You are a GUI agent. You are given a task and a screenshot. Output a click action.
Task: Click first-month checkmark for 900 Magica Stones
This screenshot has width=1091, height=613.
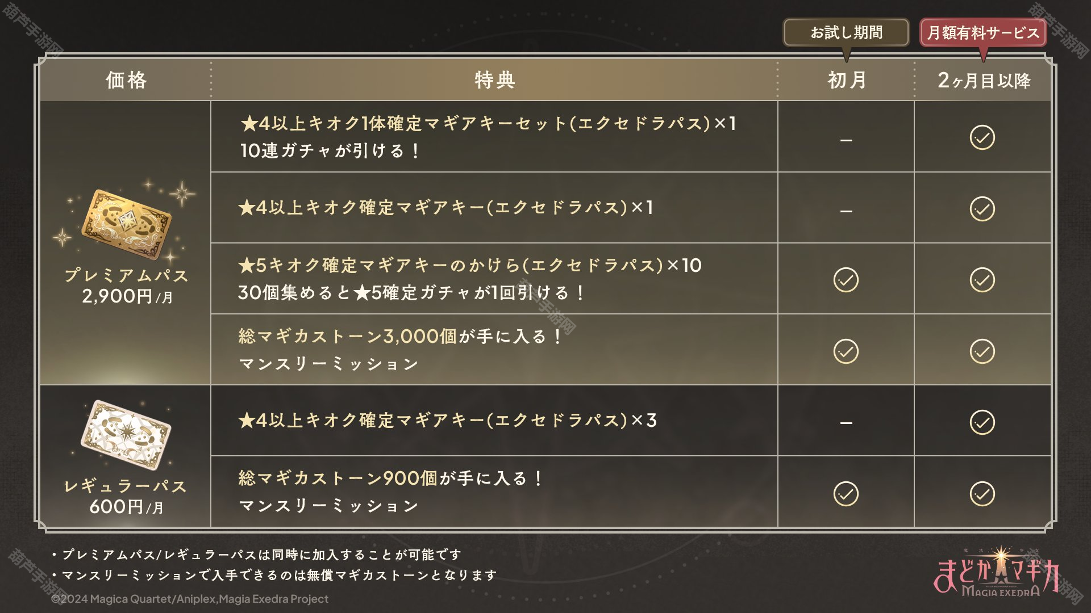pos(846,494)
